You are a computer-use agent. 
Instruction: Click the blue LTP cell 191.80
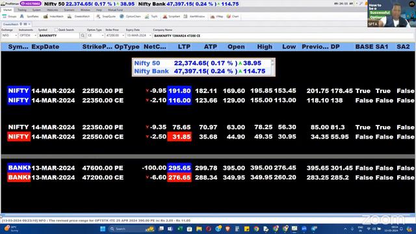pyautogui.click(x=179, y=91)
